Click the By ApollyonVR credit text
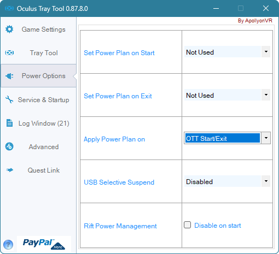 (x=255, y=21)
